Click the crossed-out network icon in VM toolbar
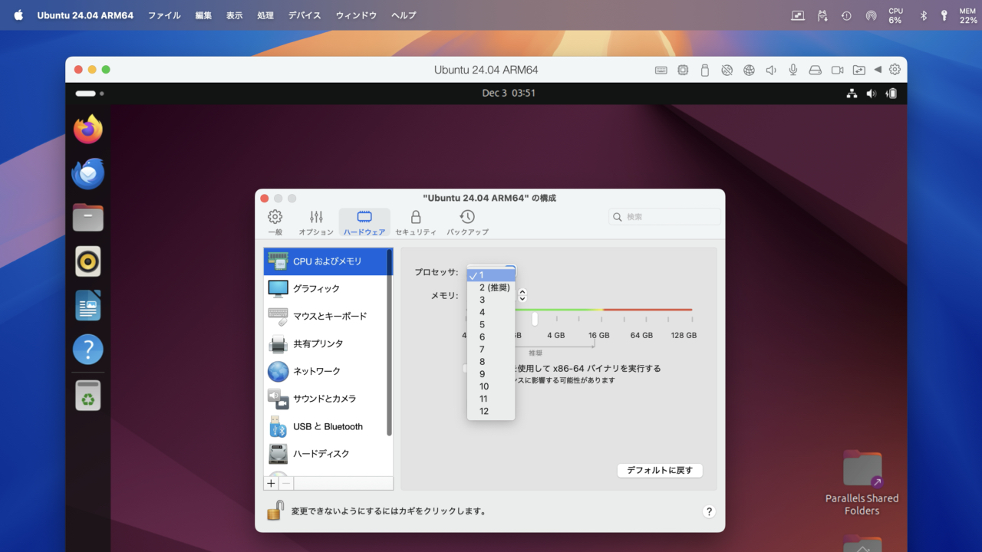The height and width of the screenshot is (552, 982). (727, 70)
